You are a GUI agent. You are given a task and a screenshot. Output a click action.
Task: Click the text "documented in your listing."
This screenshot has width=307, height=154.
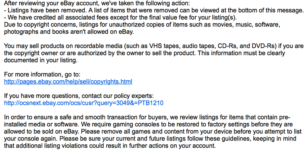(41, 60)
